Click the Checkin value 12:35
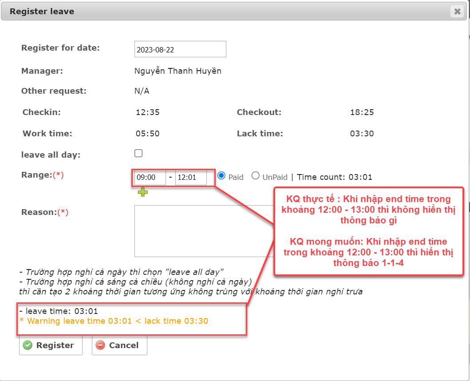Viewport: 470px width, 381px height. click(x=147, y=112)
